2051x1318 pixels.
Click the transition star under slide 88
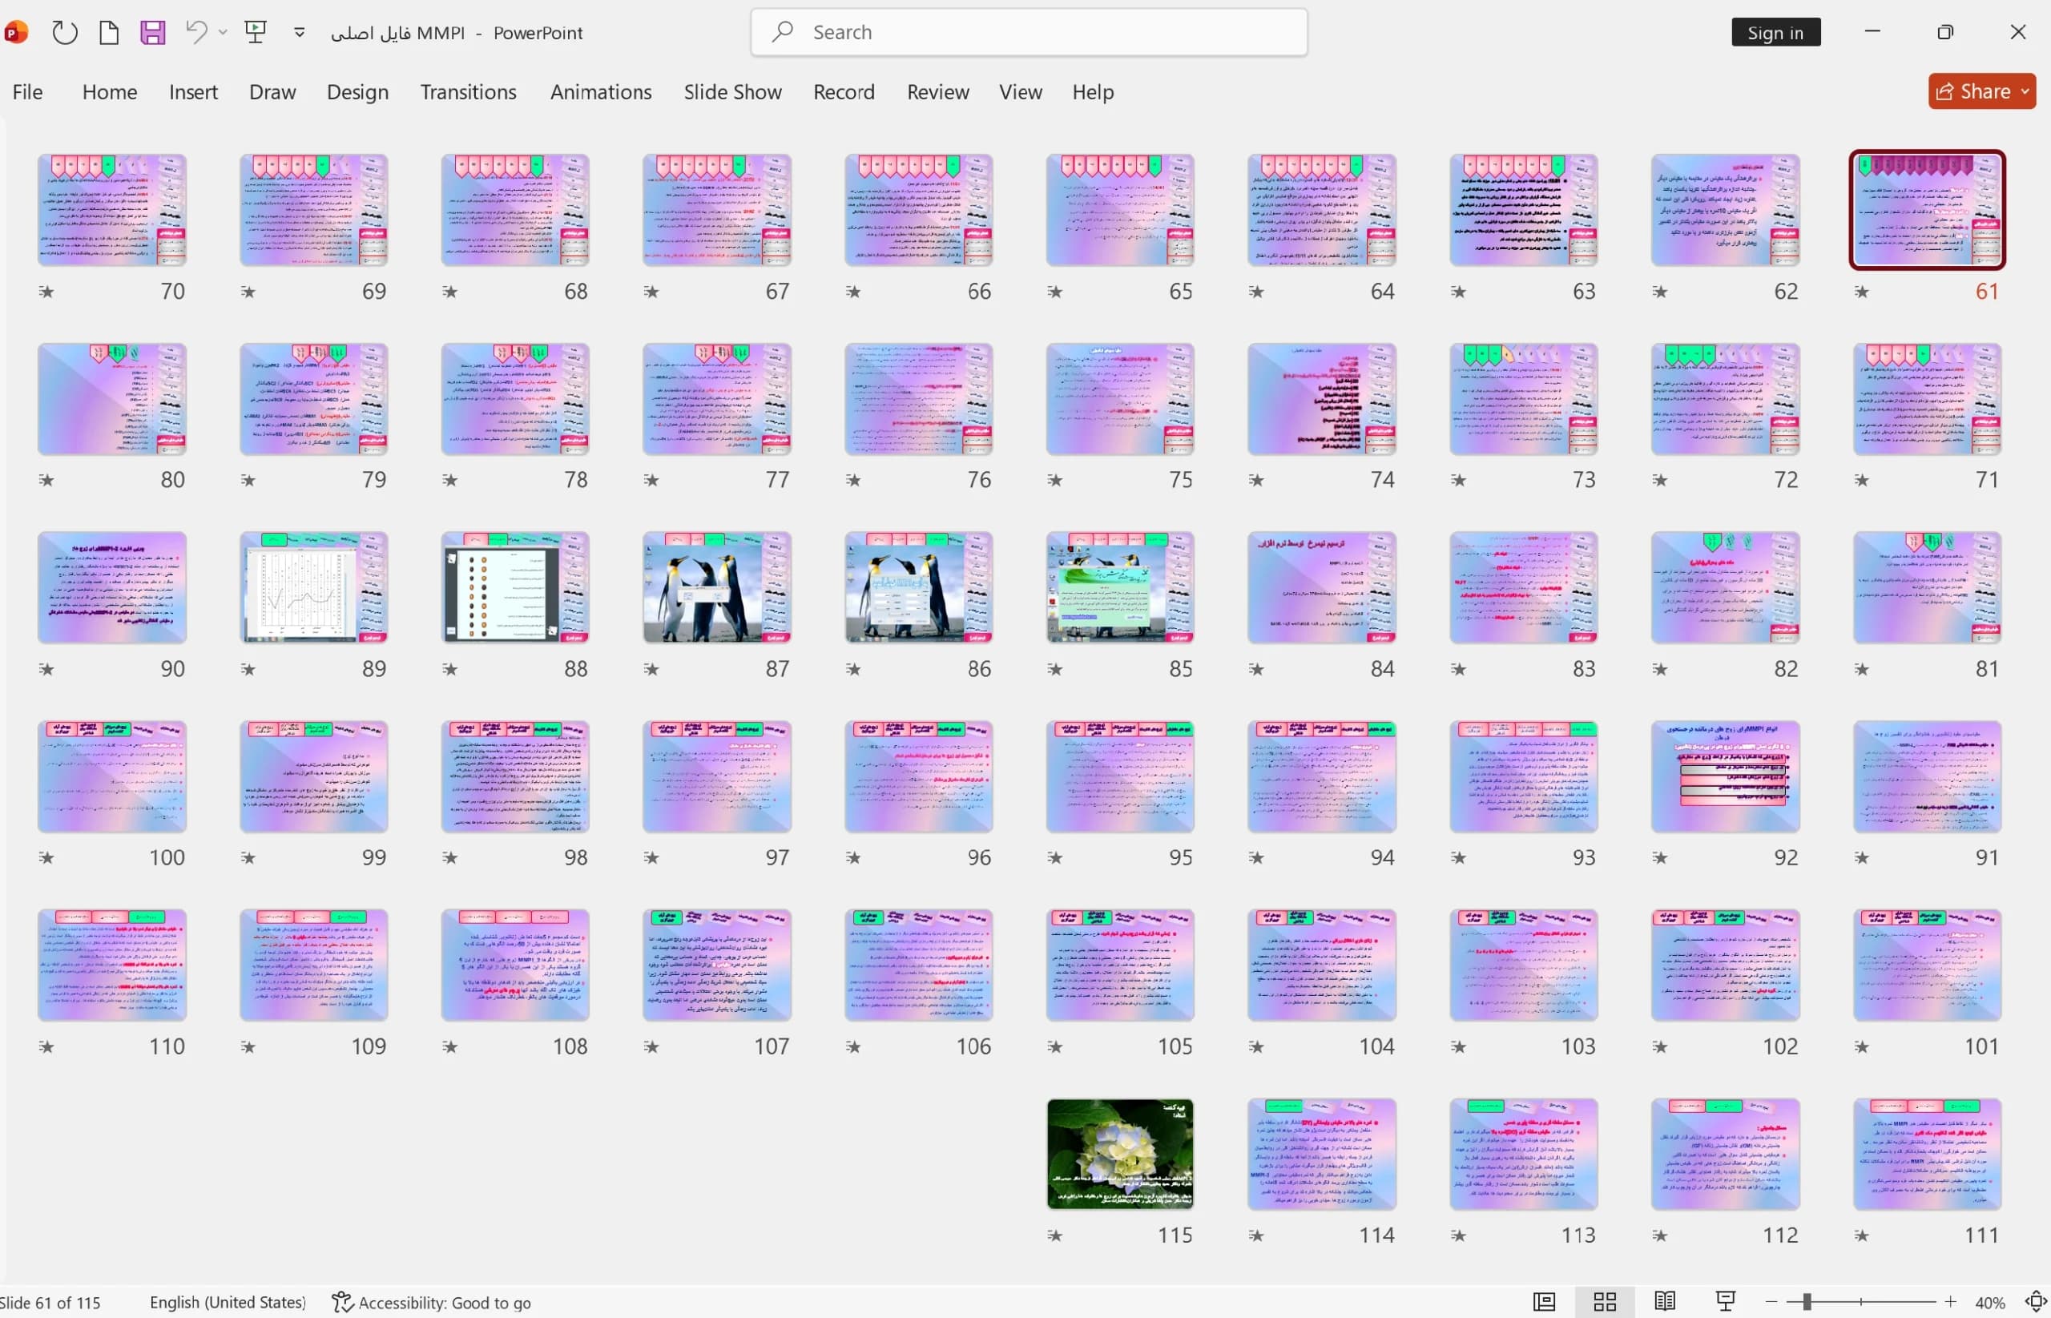[450, 669]
